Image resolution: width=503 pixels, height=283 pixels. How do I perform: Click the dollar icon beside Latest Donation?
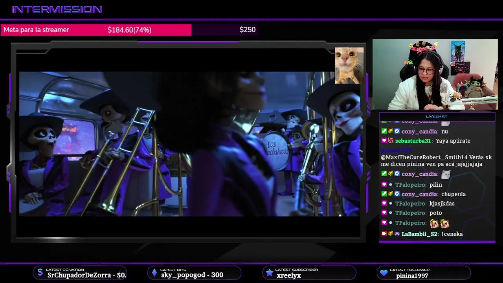[40, 272]
